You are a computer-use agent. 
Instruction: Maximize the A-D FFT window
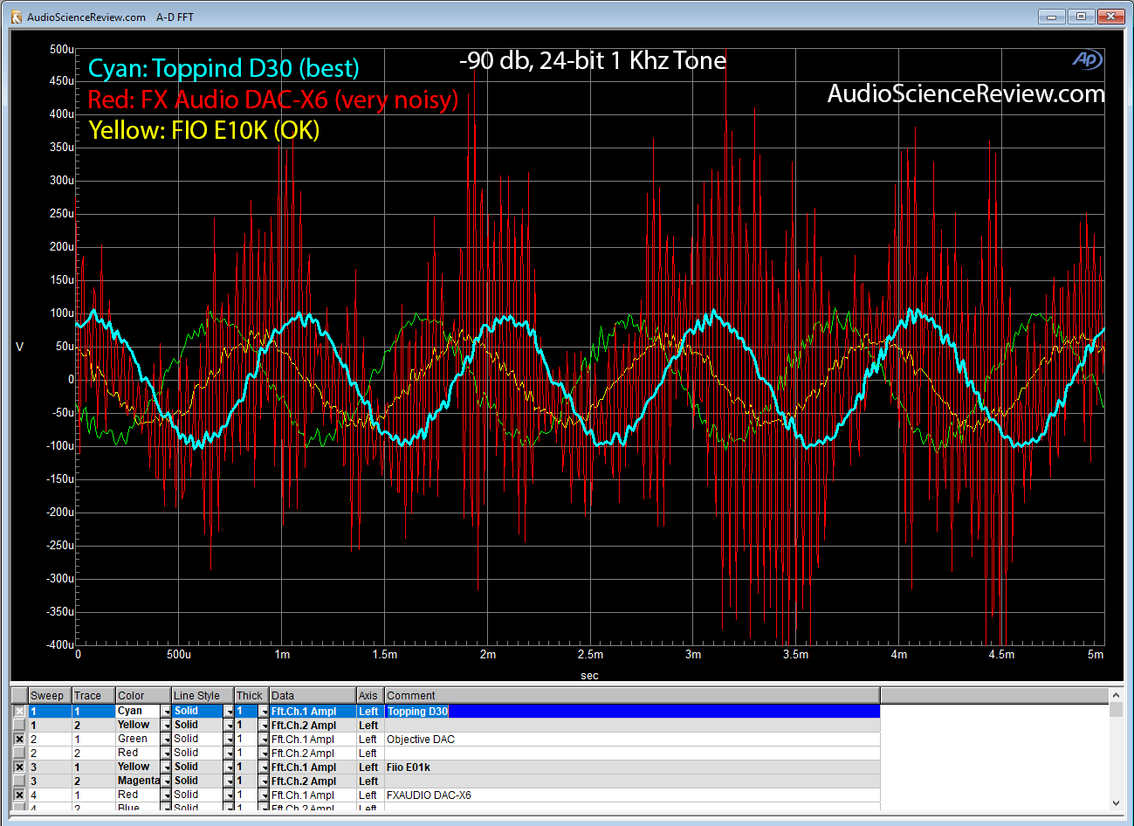click(x=1081, y=17)
